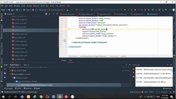Select MainActivity.java error row in build output
The height and width of the screenshot is (99, 176).
tap(64, 85)
